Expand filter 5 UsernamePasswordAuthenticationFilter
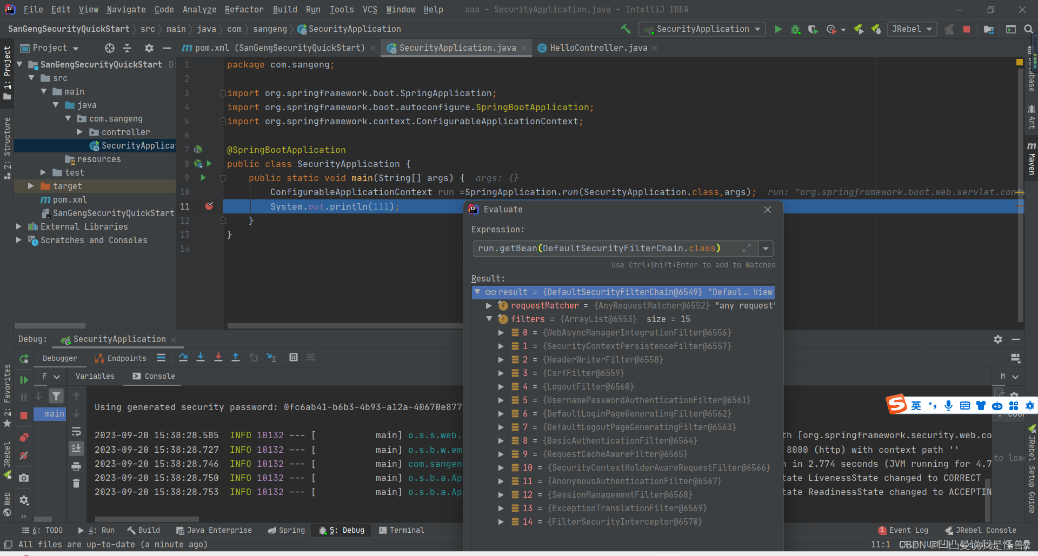The height and width of the screenshot is (556, 1038). click(x=501, y=400)
